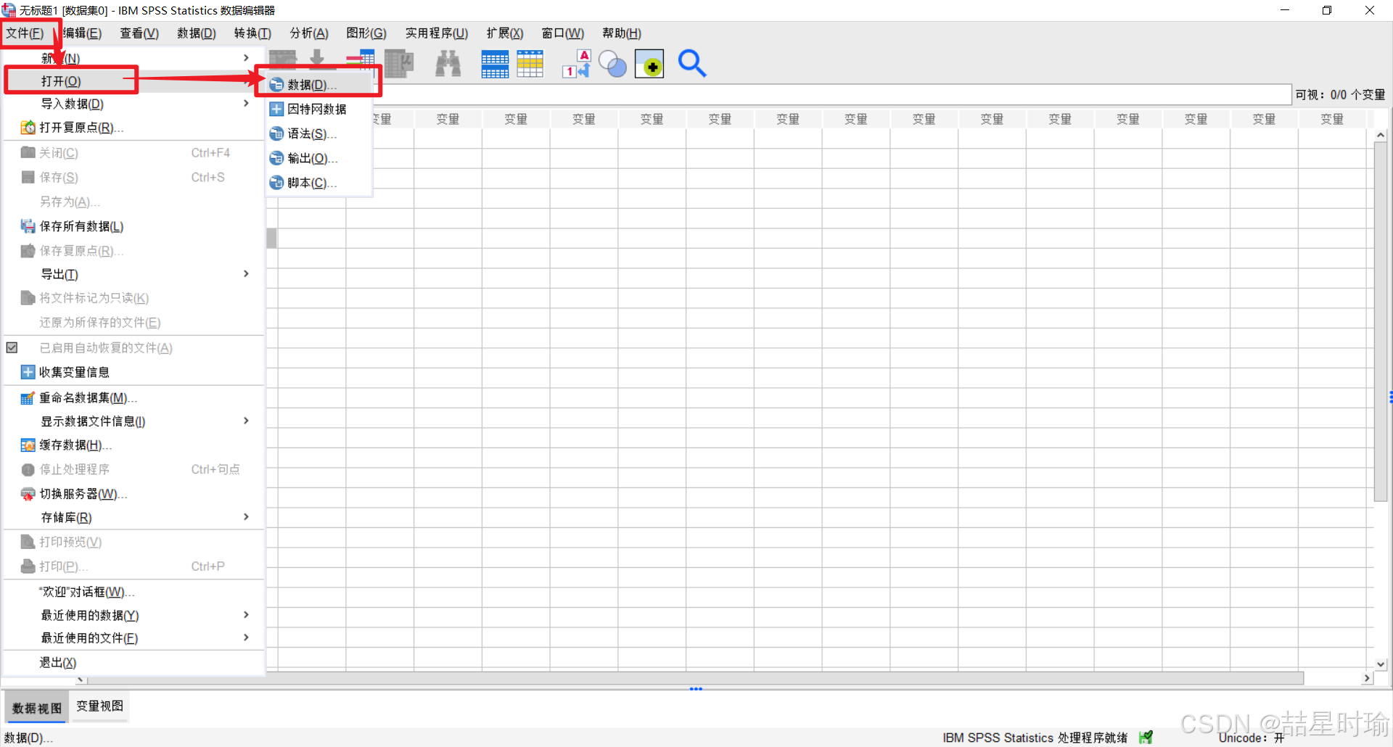1393x747 pixels.
Task: Choose Exit (退出) menu entry
Action: pyautogui.click(x=134, y=662)
